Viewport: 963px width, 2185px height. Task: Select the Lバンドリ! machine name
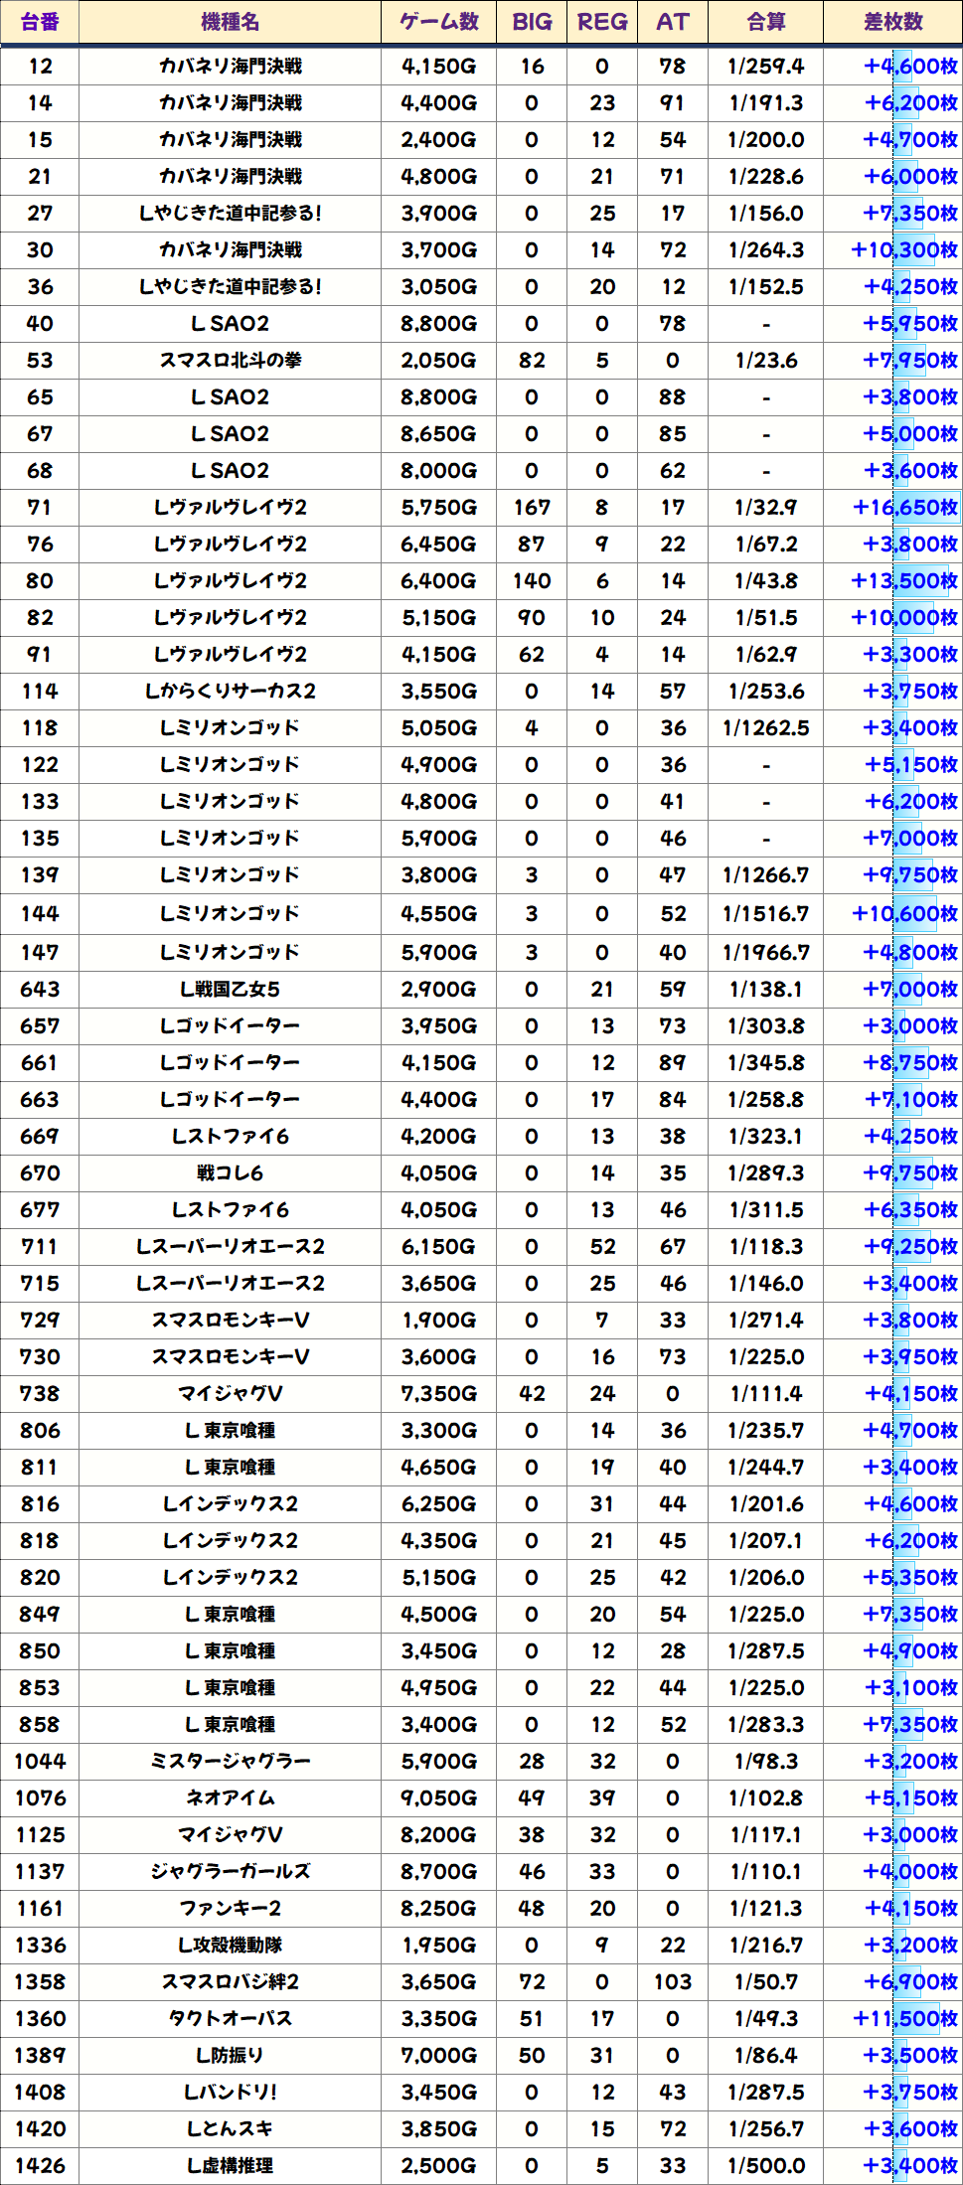(230, 2093)
